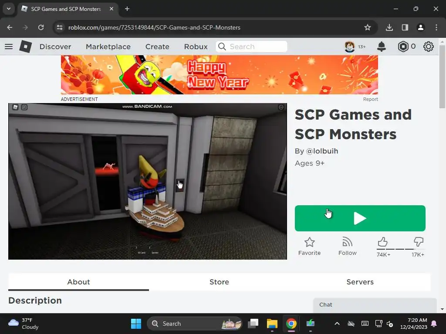This screenshot has width=446, height=334.
Task: Open a new browser tab
Action: click(x=127, y=9)
